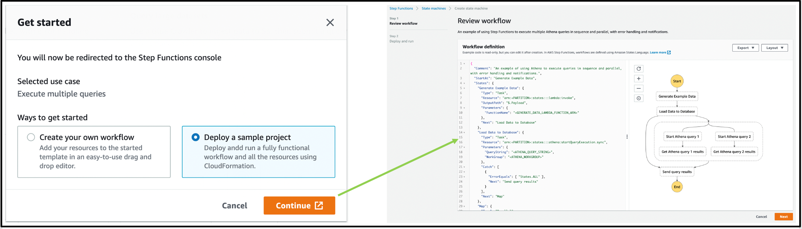Zoom out of the workflow graph
This screenshot has width=802, height=229.
click(x=638, y=89)
